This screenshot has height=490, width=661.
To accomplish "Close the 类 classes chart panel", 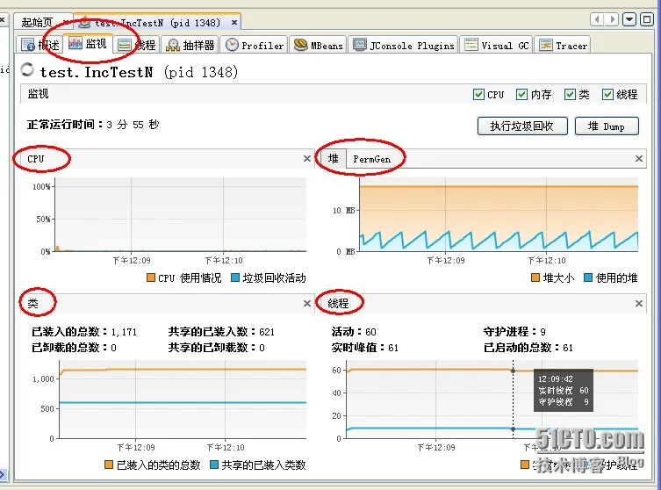I will point(307,303).
